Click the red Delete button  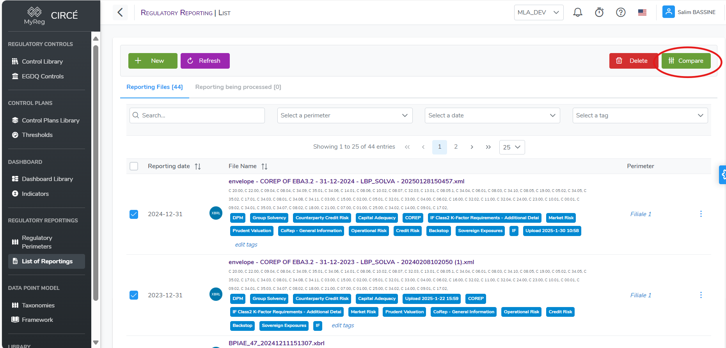point(634,61)
